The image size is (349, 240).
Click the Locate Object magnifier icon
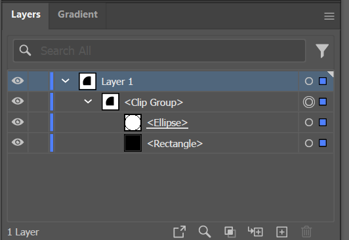click(205, 231)
